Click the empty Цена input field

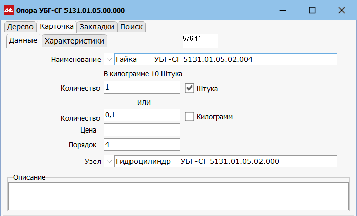(142, 130)
